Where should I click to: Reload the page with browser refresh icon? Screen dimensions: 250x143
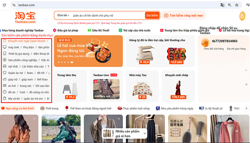(x=4, y=5)
